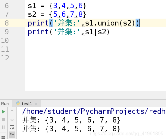Screen dimensions: 166x139
Task: Toggle the soft-wrap icon
Action: (12, 127)
